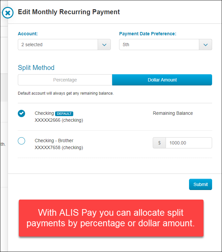Click the DEFAULT badge beside Checking
The image size is (222, 252).
pos(64,113)
